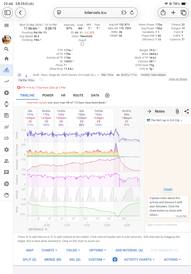Open the CHARTS dropdown
Viewport: 191px width, 274px height.
pyautogui.click(x=49, y=250)
